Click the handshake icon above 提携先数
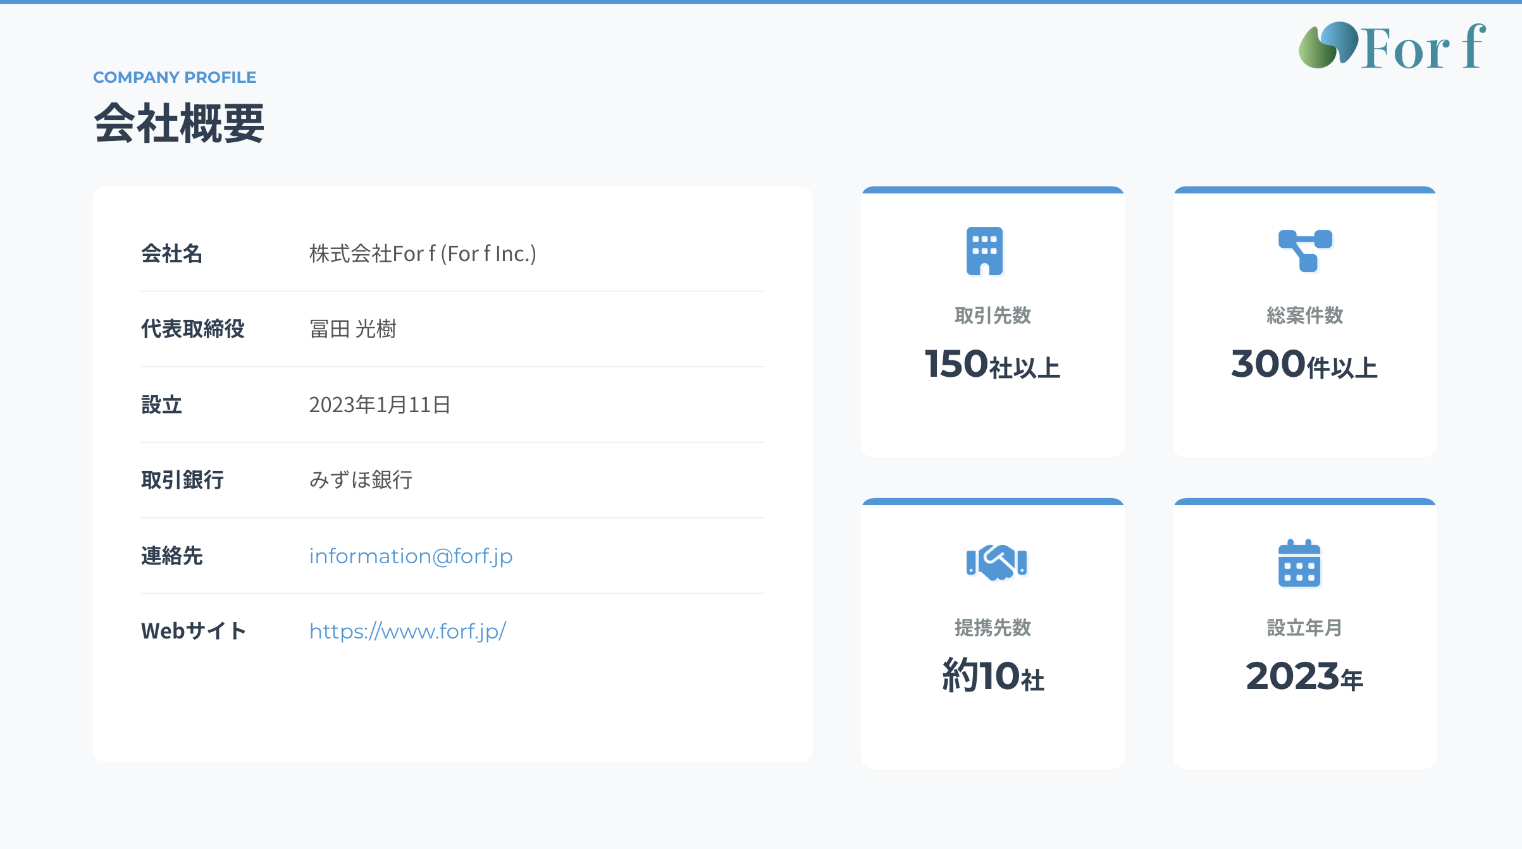The width and height of the screenshot is (1522, 849). coord(996,561)
